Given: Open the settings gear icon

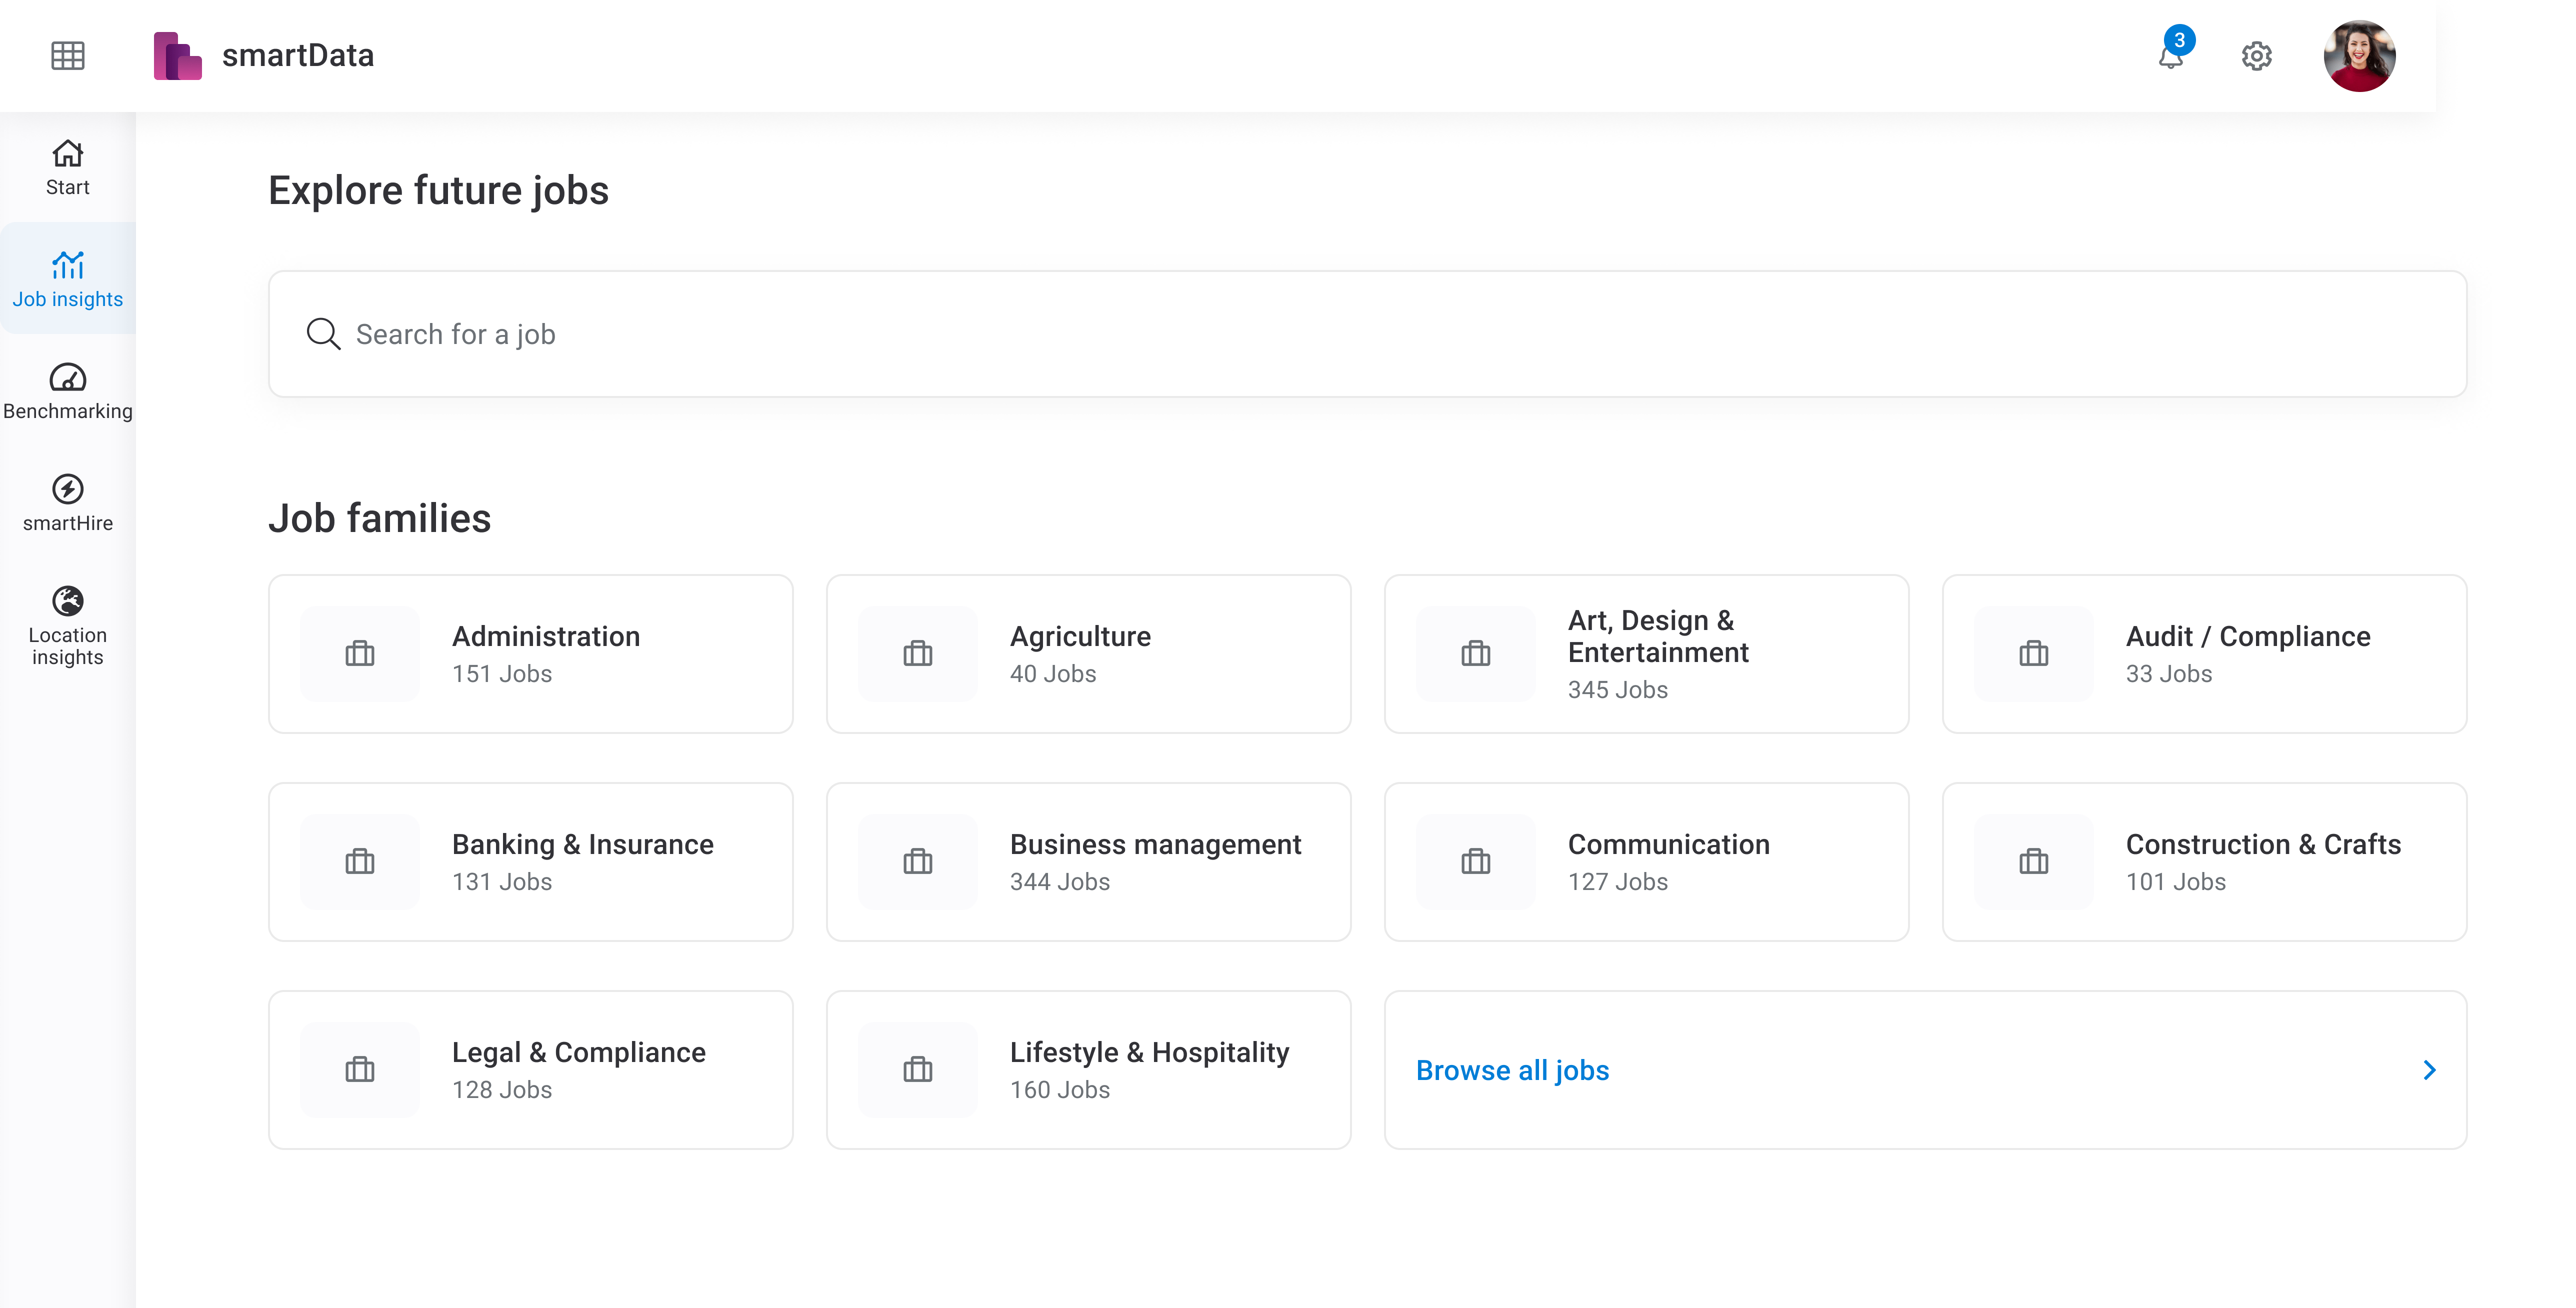Looking at the screenshot, I should 2257,55.
